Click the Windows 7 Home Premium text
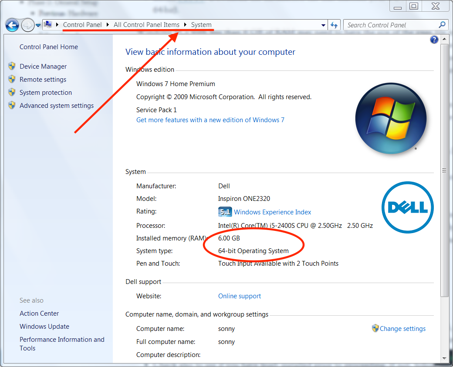This screenshot has height=367, width=453. click(176, 84)
